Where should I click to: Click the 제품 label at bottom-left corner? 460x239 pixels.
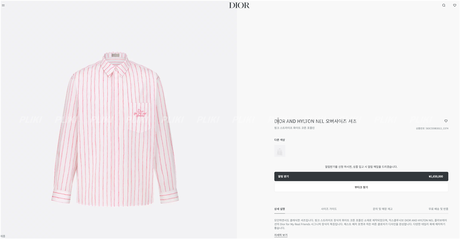coord(3,236)
